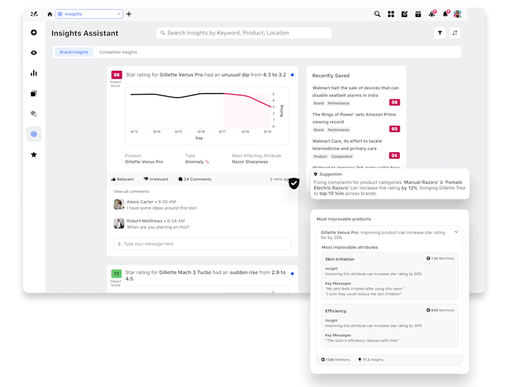Click Alexis Carter's avatar

119,204
